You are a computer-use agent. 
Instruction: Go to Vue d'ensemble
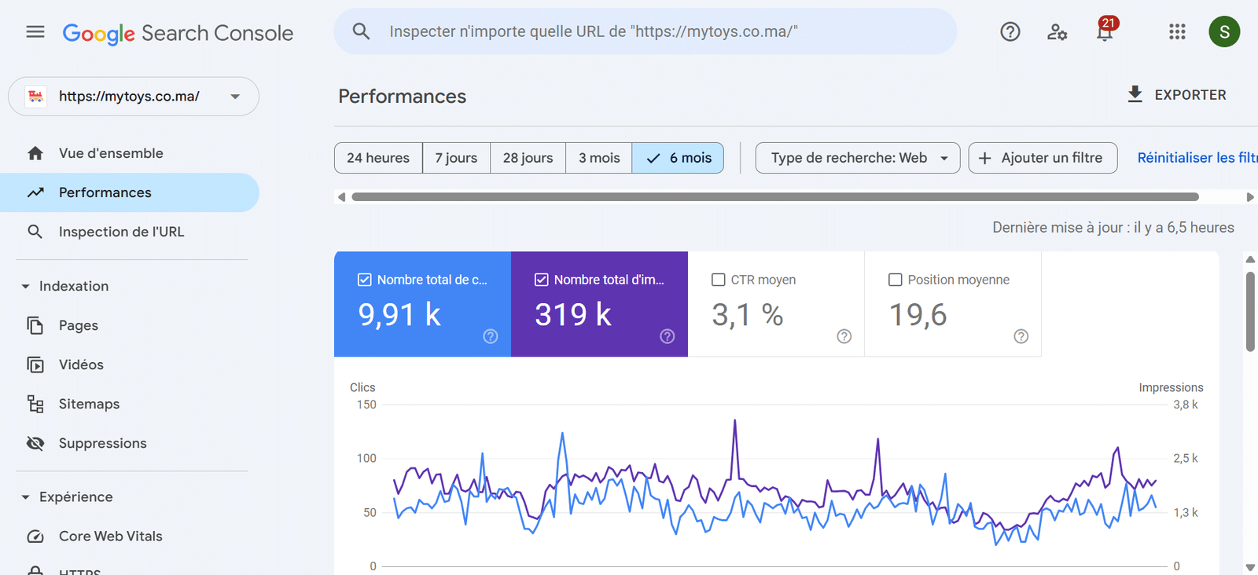pos(130,153)
